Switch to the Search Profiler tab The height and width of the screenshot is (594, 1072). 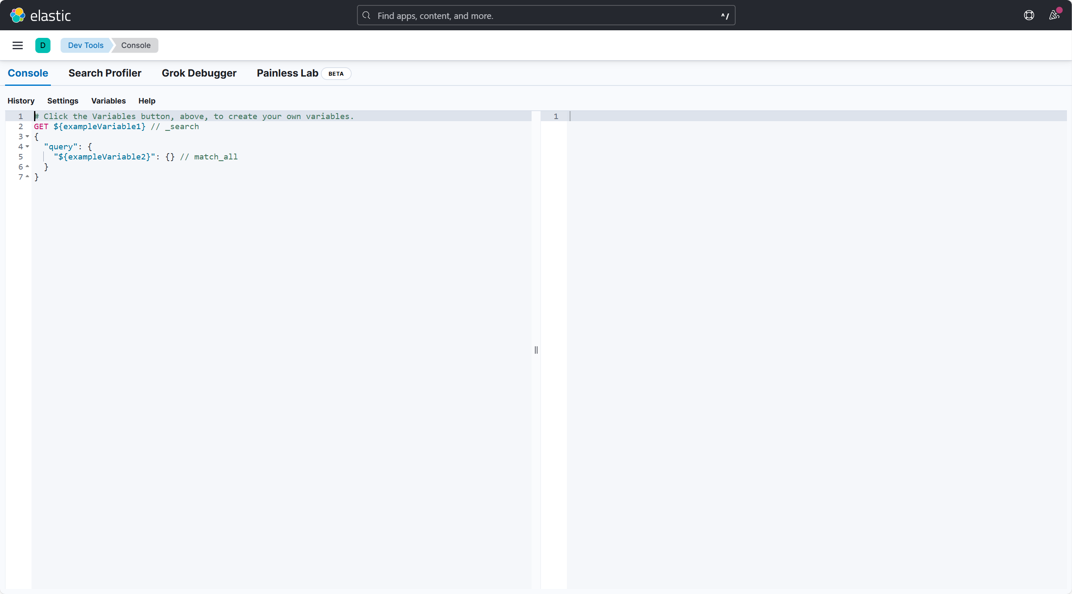(x=105, y=73)
